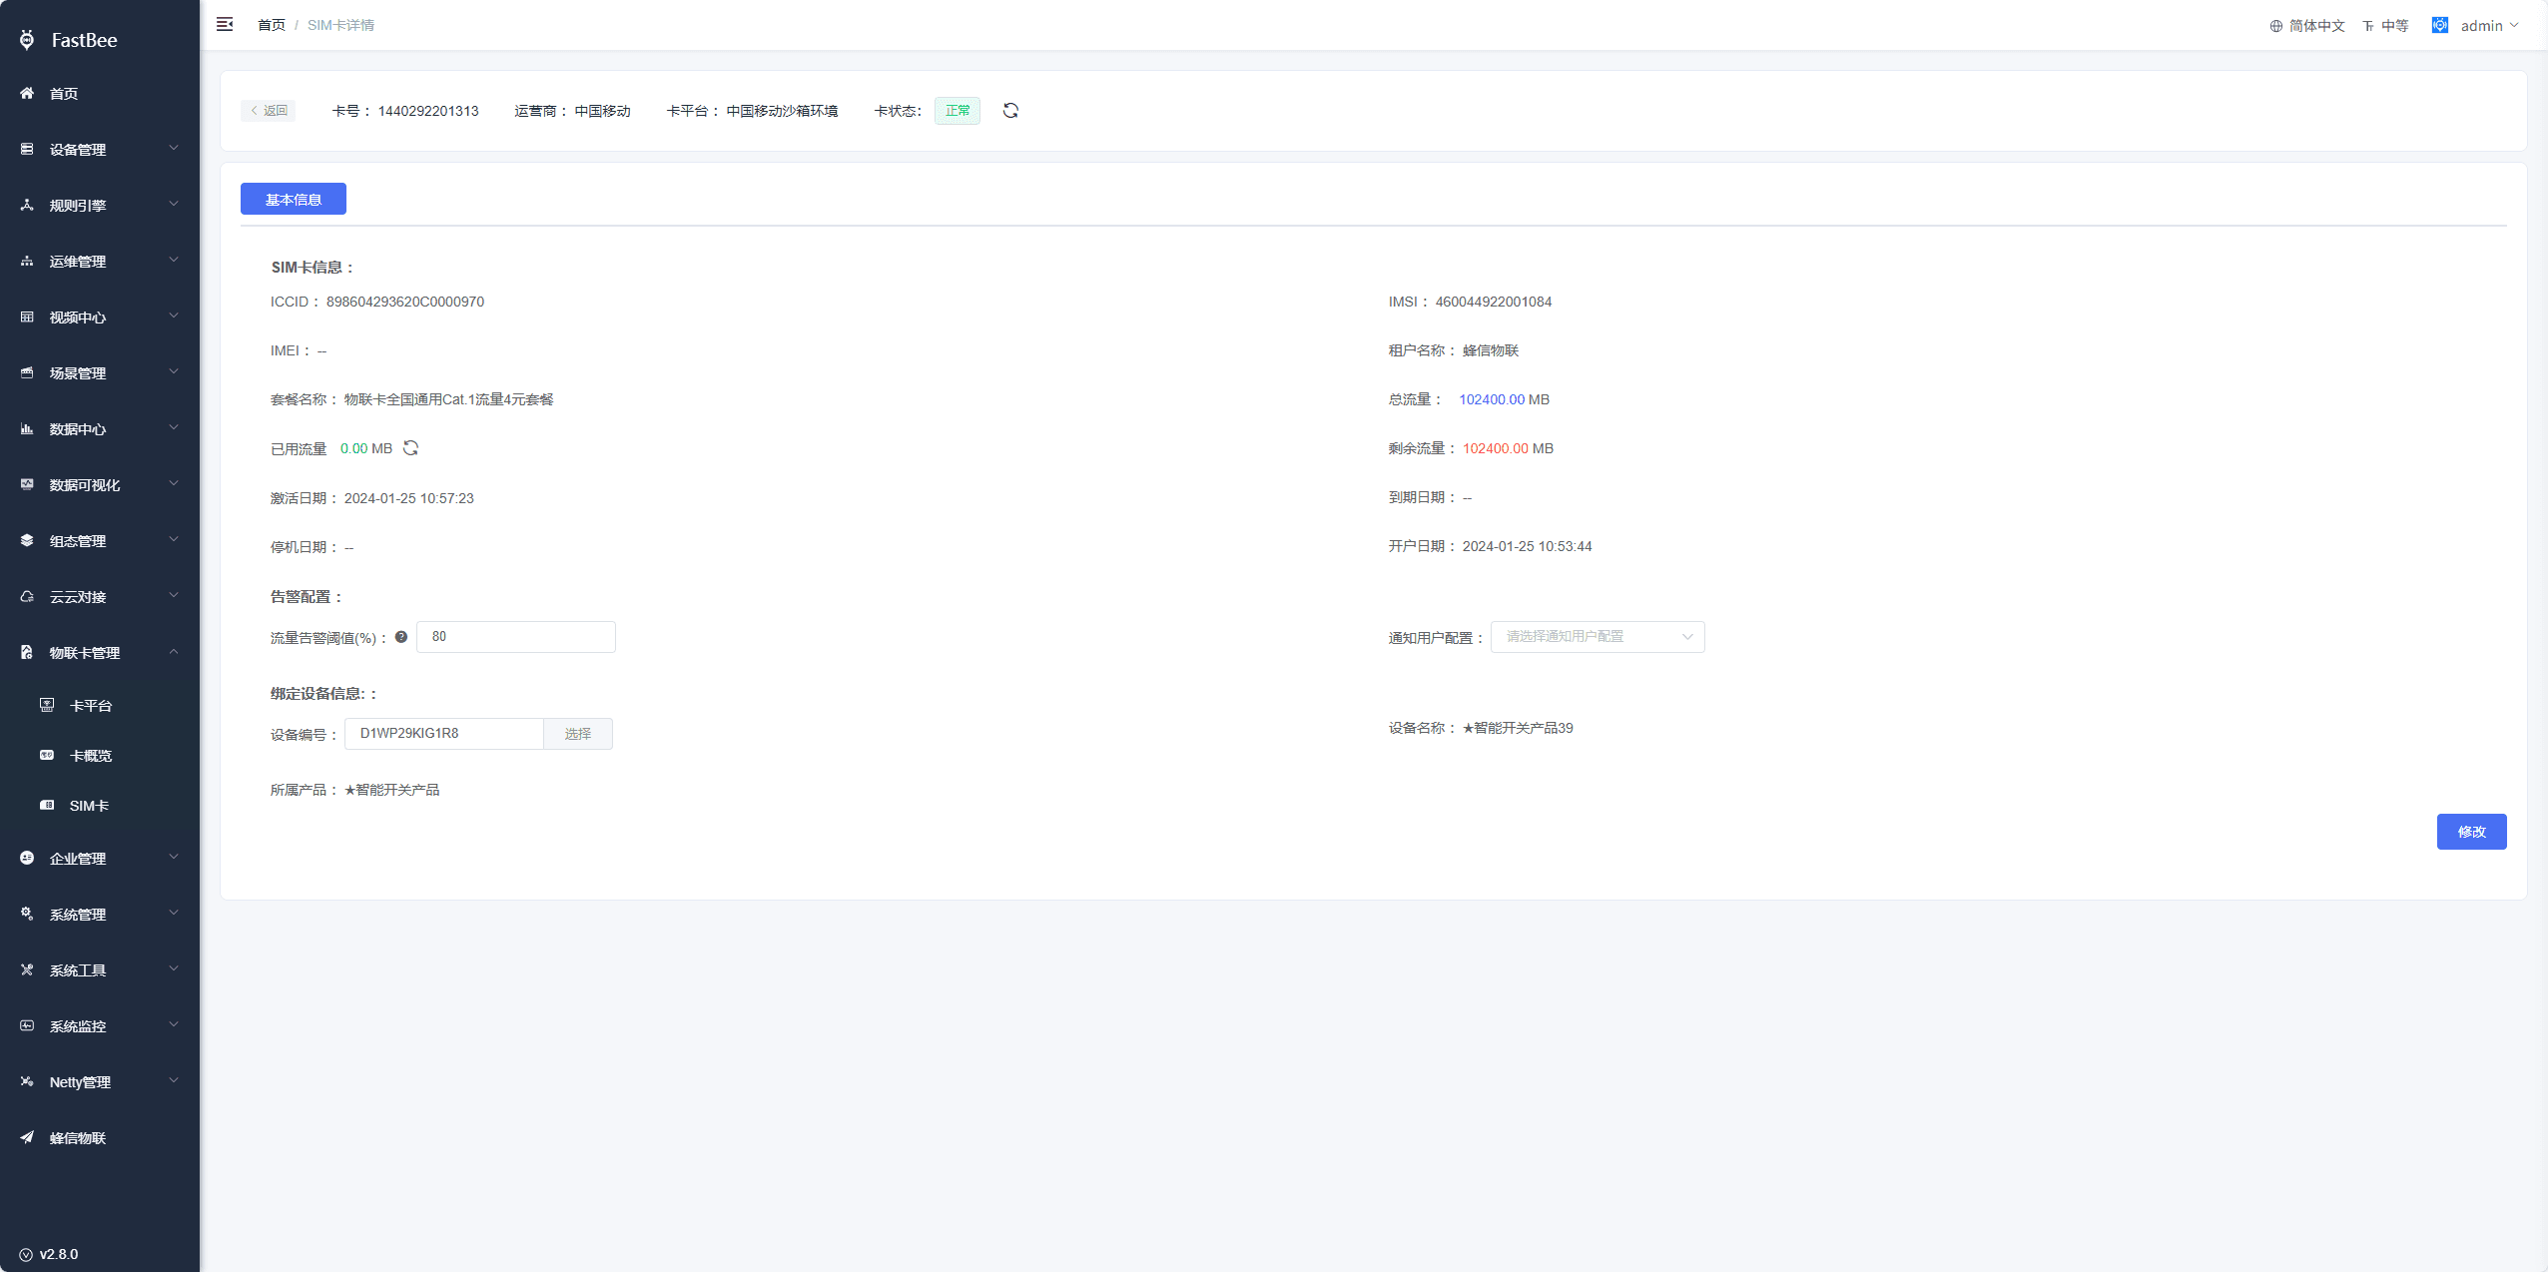Open the 组态管理 menu item
Image resolution: width=2548 pixels, height=1272 pixels.
coord(100,540)
